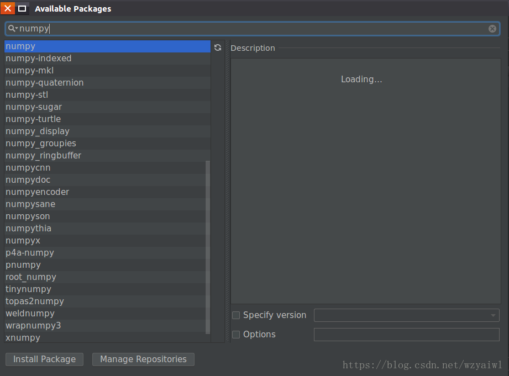Select numpysane package

pos(105,204)
